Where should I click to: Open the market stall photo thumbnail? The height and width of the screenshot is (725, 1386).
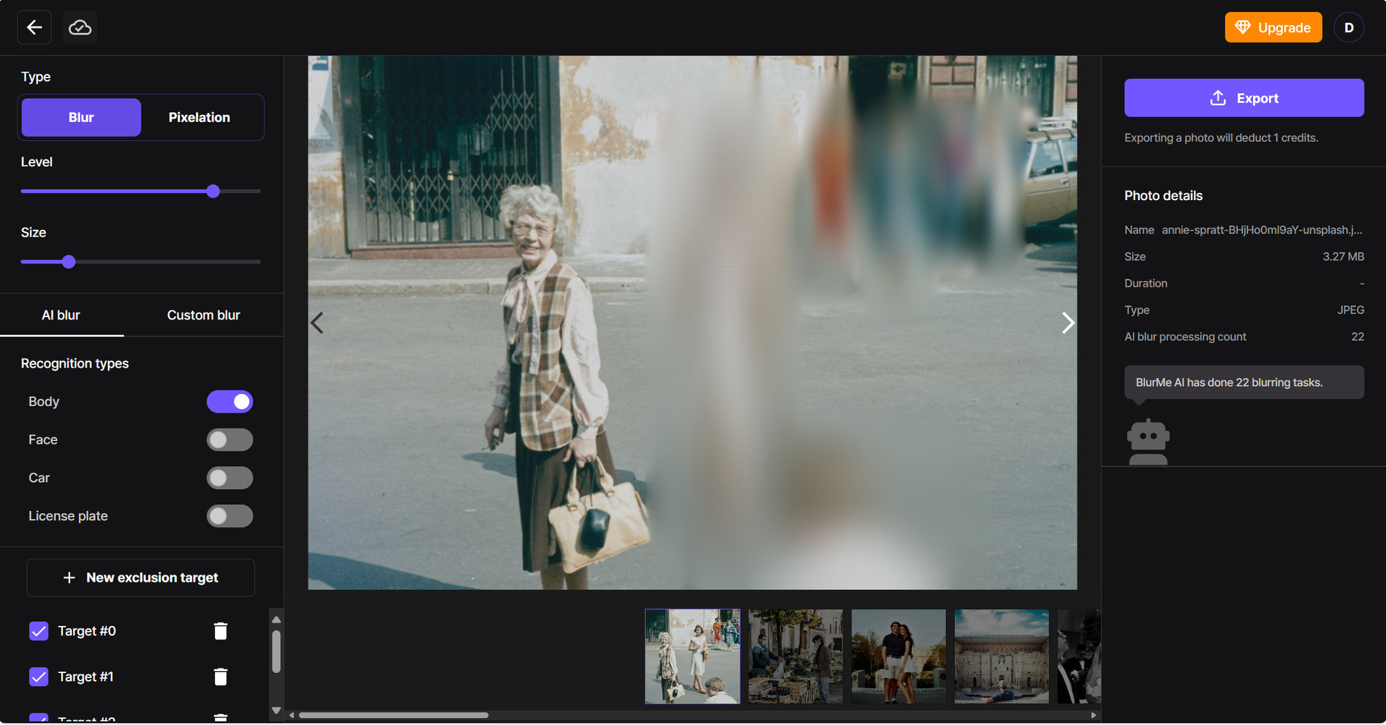(x=796, y=656)
